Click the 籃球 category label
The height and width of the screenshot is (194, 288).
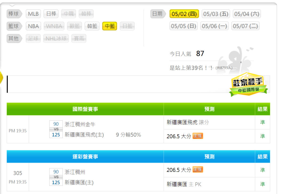coord(14,26)
